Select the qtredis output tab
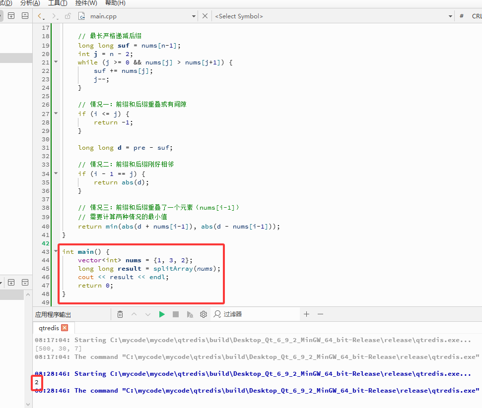This screenshot has height=408, width=482. pos(49,328)
